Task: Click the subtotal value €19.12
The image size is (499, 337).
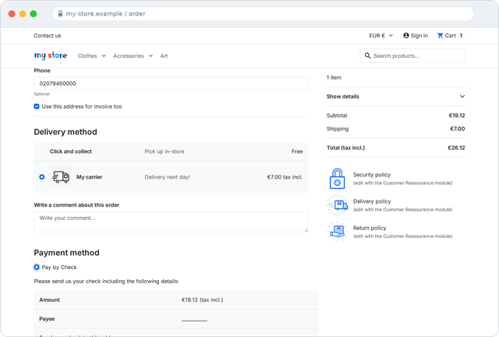Action: (x=457, y=115)
